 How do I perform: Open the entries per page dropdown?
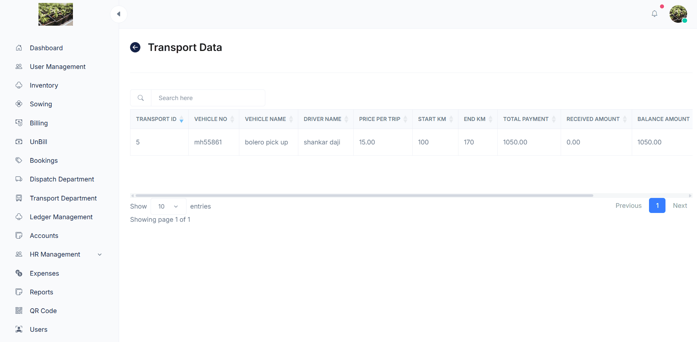(168, 206)
